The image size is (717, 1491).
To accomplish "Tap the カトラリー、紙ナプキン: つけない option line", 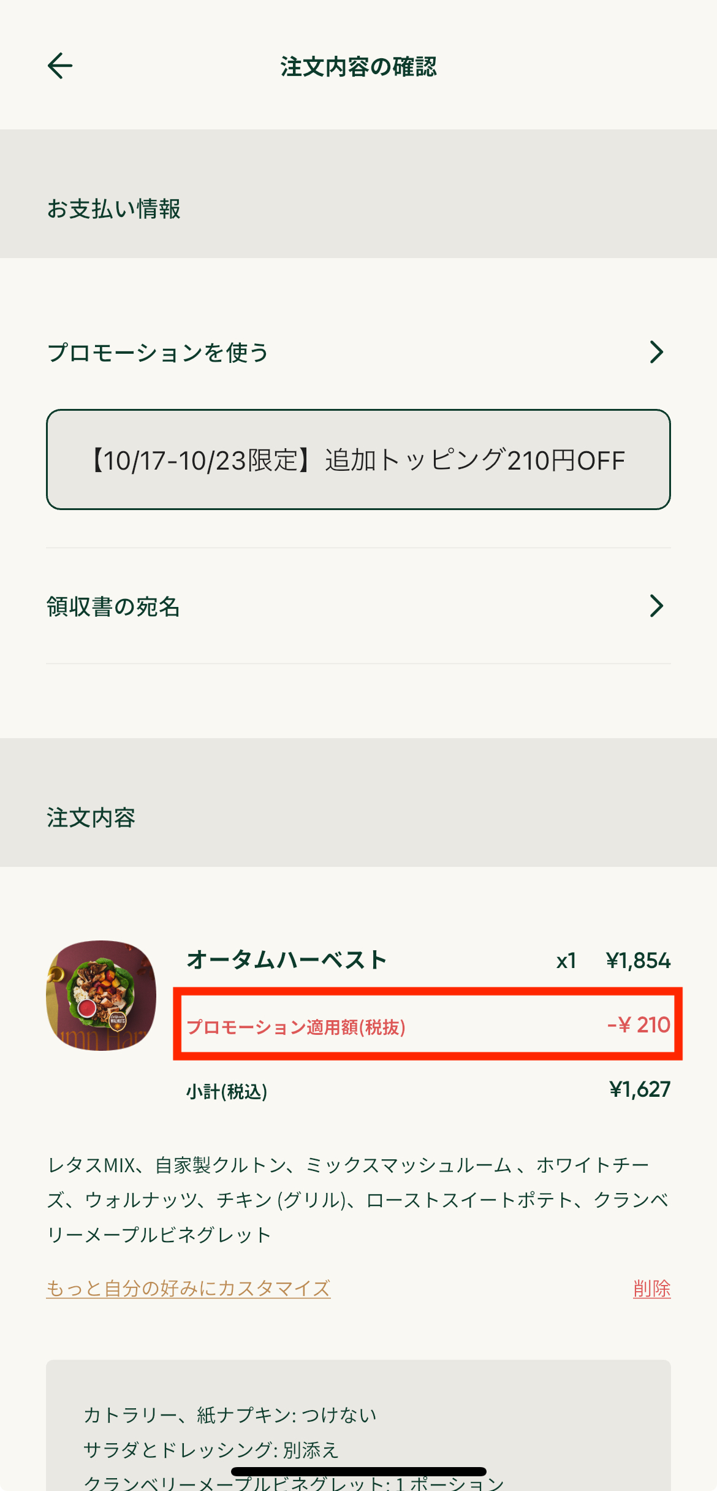I will 230,1415.
